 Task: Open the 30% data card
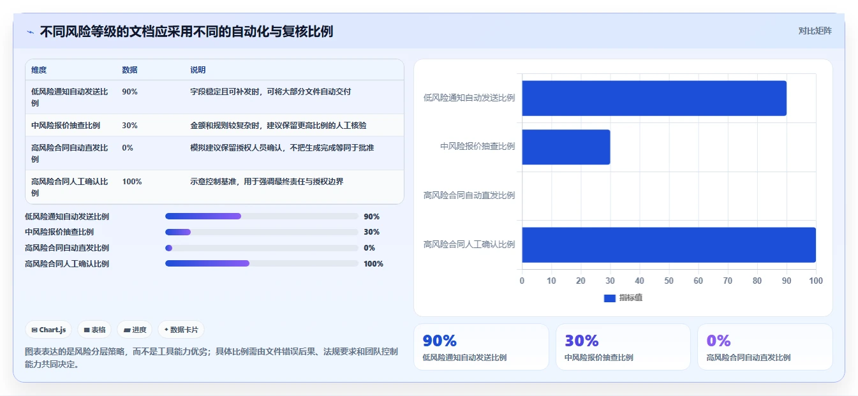point(623,347)
